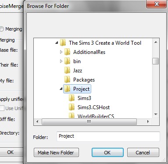Select the AdditionalRes folder icon
168x164 pixels.
pos(67,52)
